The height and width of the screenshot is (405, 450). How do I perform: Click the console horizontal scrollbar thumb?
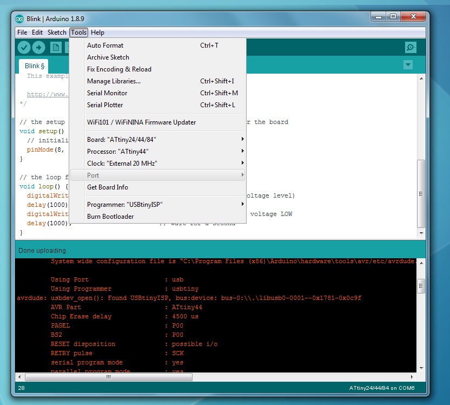point(108,377)
